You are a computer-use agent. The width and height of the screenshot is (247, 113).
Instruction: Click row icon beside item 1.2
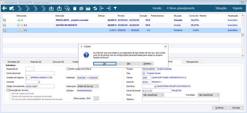point(5,30)
